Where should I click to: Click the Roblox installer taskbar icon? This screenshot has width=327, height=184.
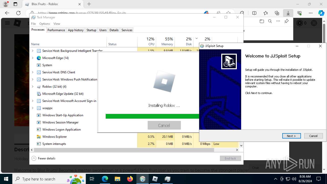(x=155, y=179)
